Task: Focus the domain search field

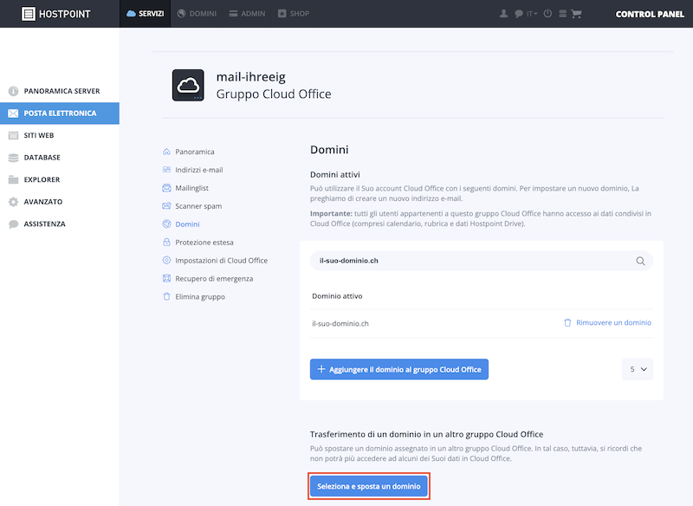Action: [482, 261]
